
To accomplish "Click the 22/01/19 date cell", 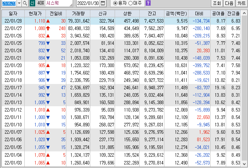I will (13, 73).
